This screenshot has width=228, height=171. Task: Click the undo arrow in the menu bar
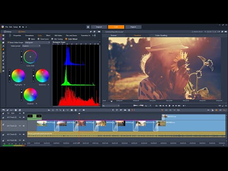[x=23, y=27]
